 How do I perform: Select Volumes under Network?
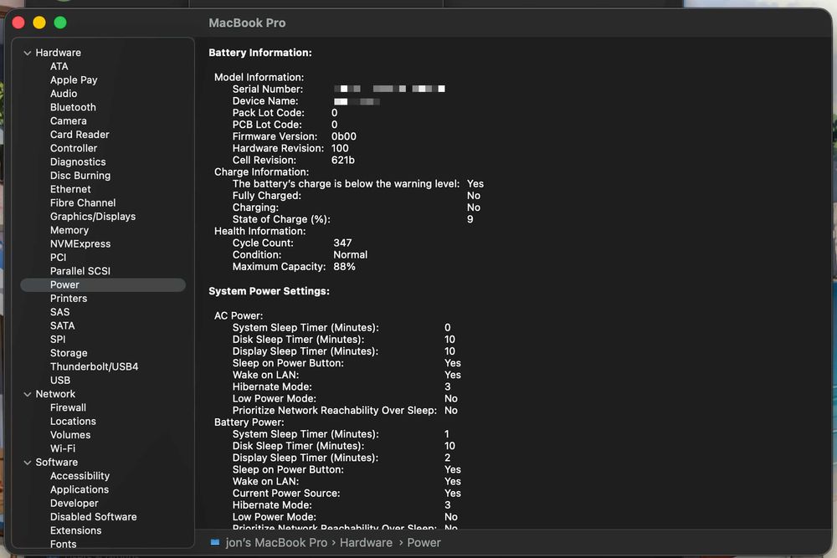70,435
